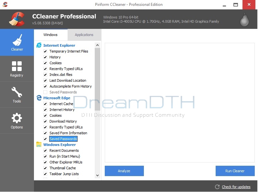Click the scroll up arrow in cleaner list
This screenshot has height=192, width=258.
tap(97, 45)
